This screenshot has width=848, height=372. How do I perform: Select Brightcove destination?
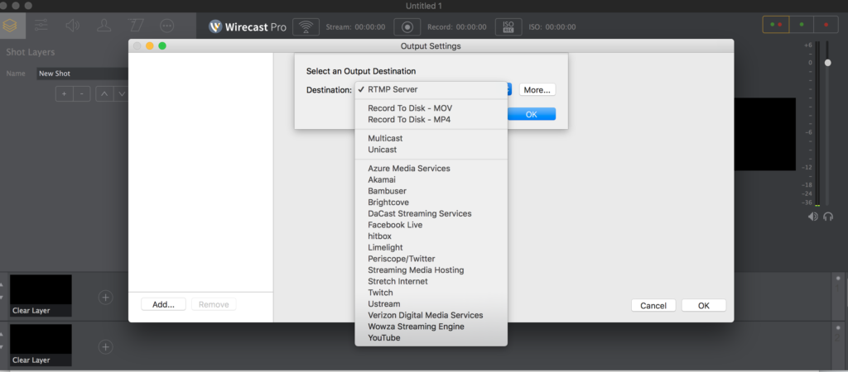tap(431, 203)
